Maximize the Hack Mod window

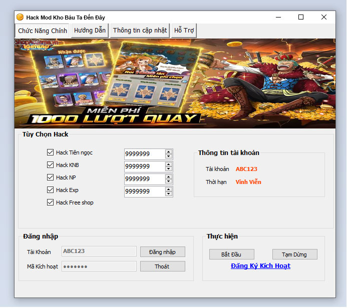[x=301, y=17]
